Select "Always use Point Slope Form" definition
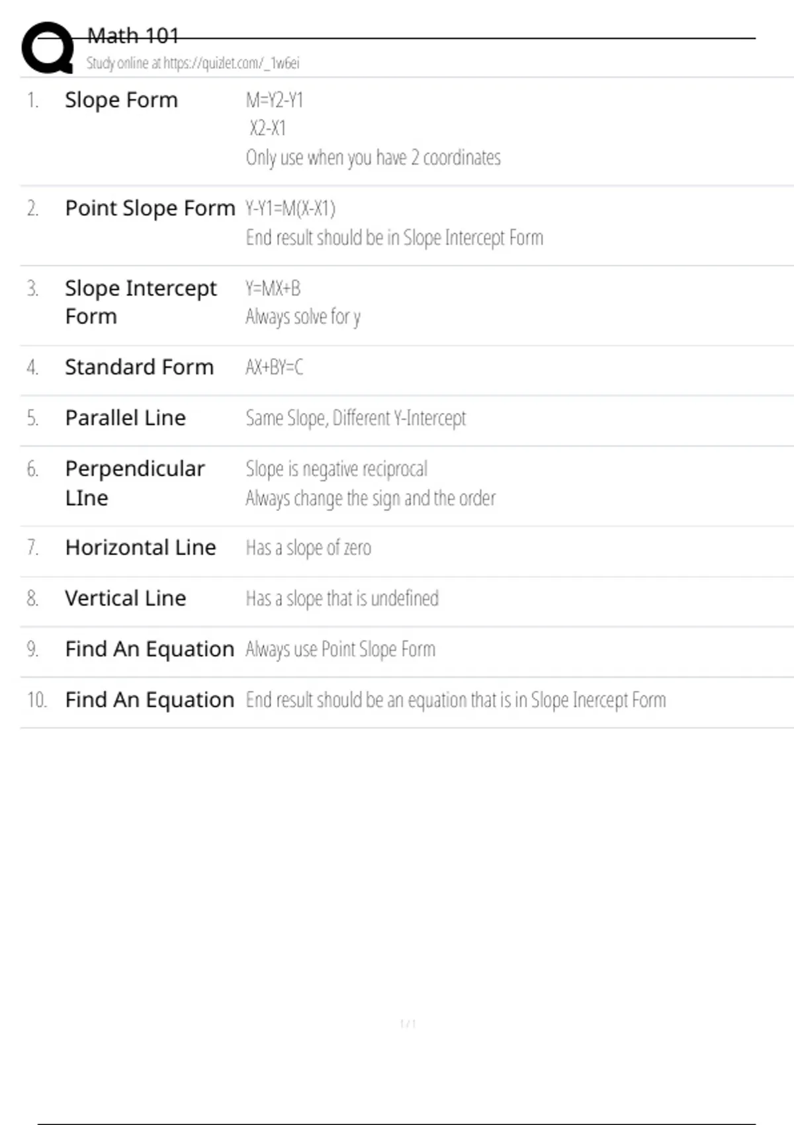The width and height of the screenshot is (794, 1125). [340, 649]
